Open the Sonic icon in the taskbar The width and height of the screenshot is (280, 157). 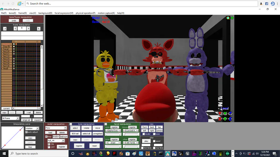pyautogui.click(x=174, y=154)
